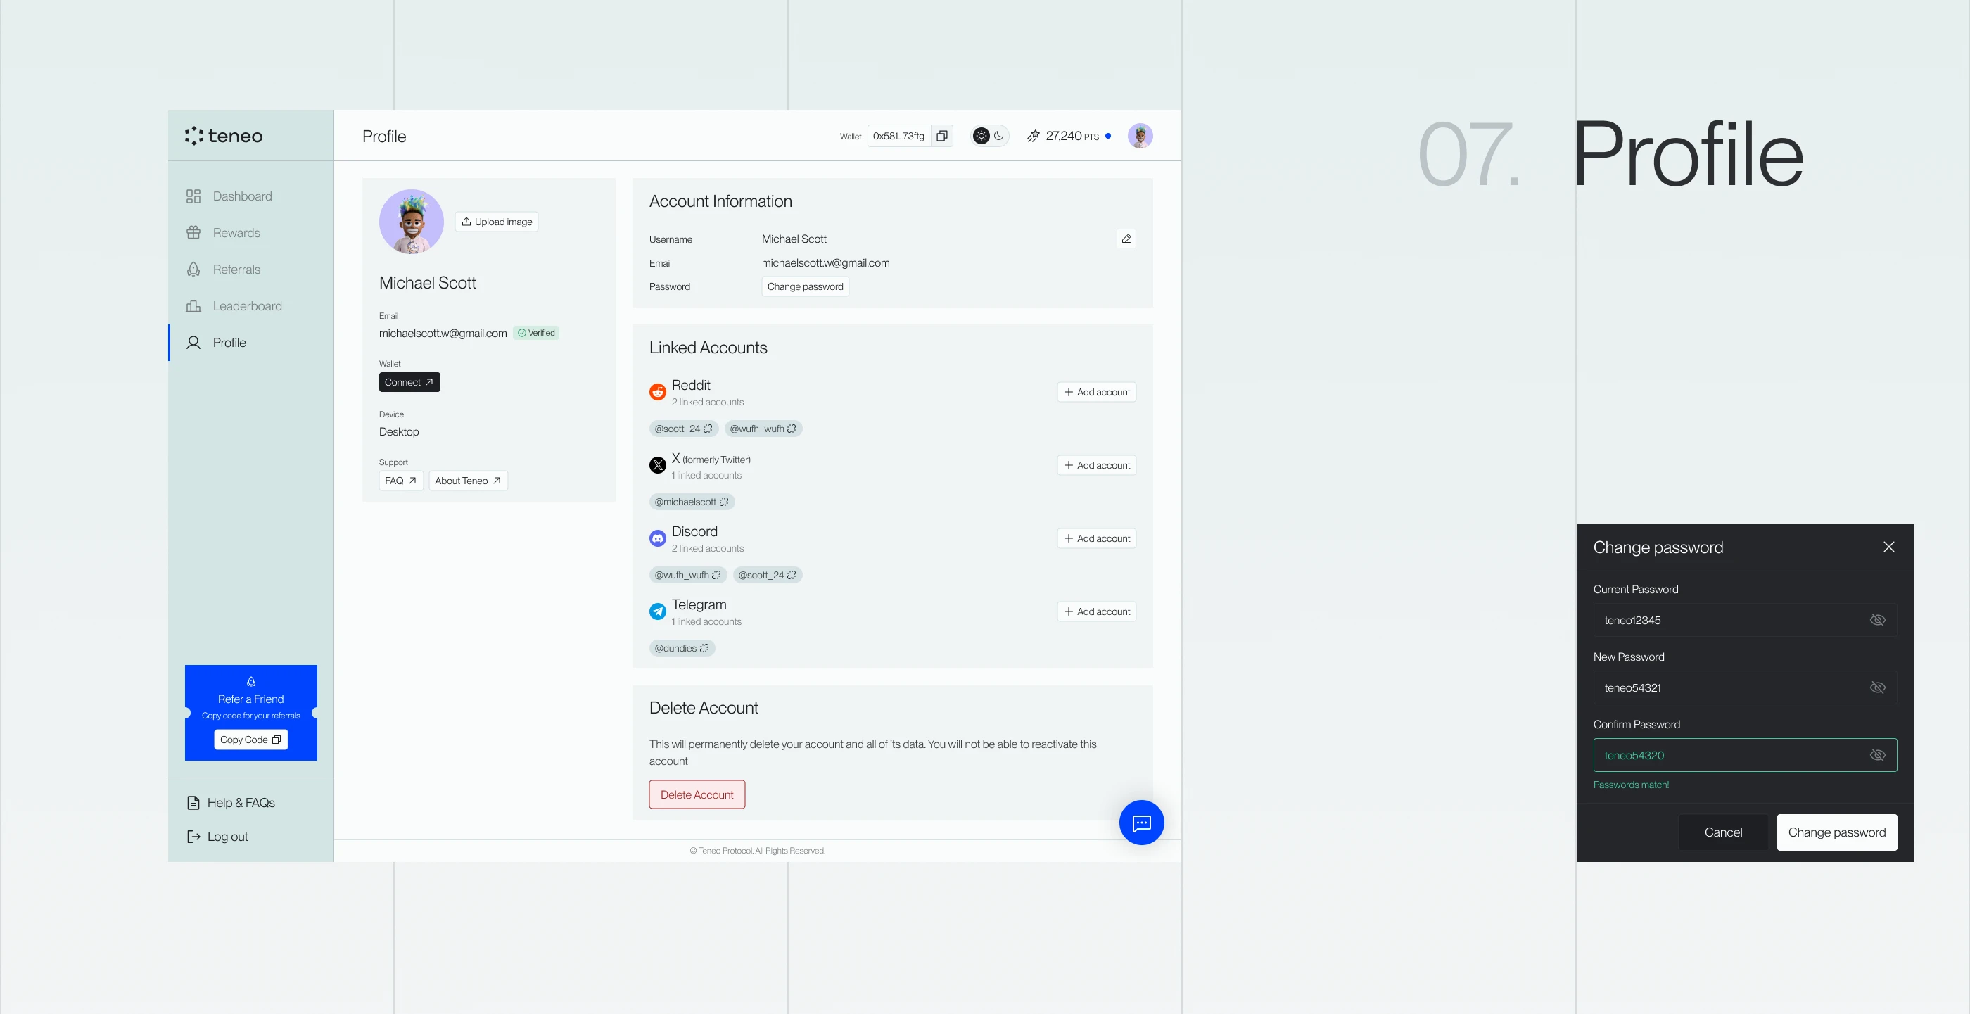Open About Teneo external link
1970x1014 pixels.
pos(467,481)
